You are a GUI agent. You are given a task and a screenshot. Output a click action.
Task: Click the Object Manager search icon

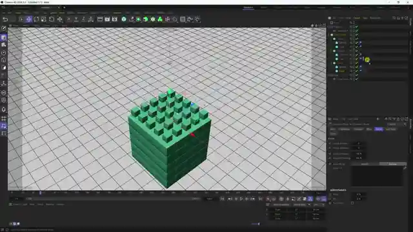pyautogui.click(x=394, y=18)
